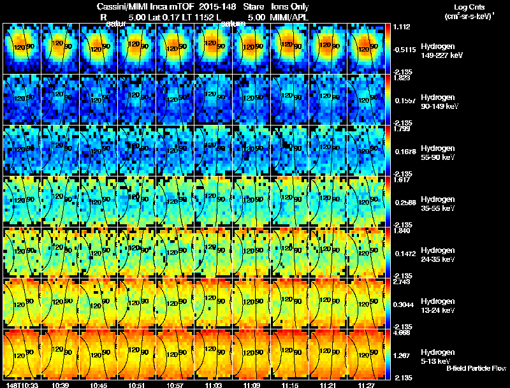Click the Hydrogen 24-35 keV row label
The height and width of the screenshot is (388, 510).
pos(438,255)
